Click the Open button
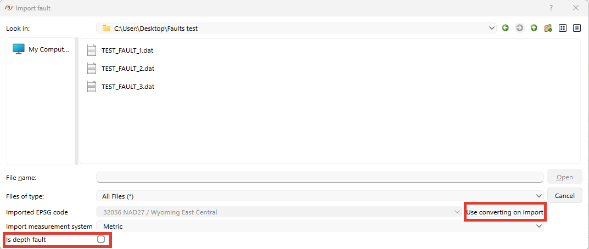Image resolution: width=589 pixels, height=249 pixels. click(x=564, y=177)
